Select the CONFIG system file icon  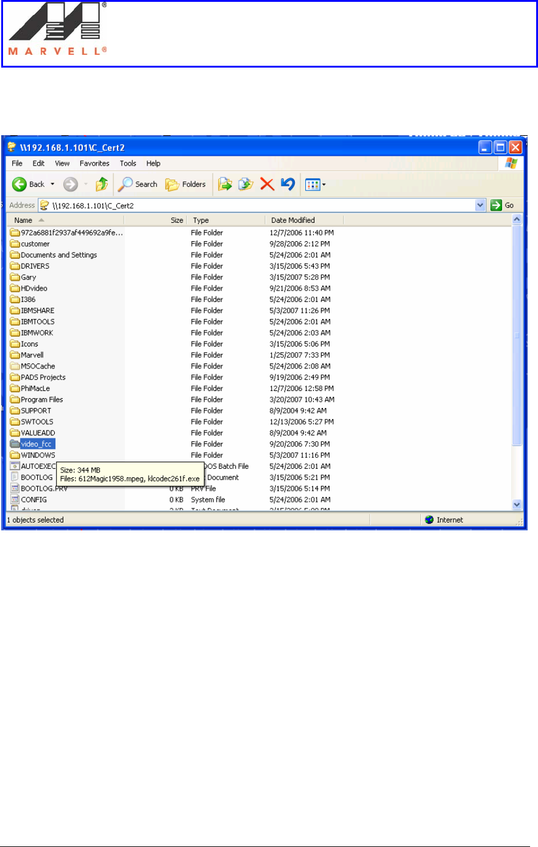15,499
